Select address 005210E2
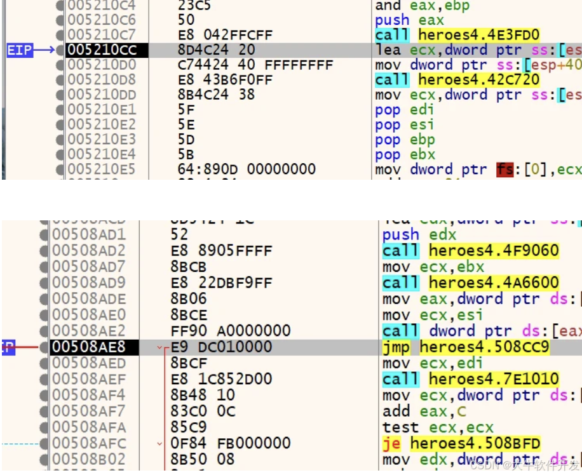582x475 pixels. pyautogui.click(x=102, y=124)
